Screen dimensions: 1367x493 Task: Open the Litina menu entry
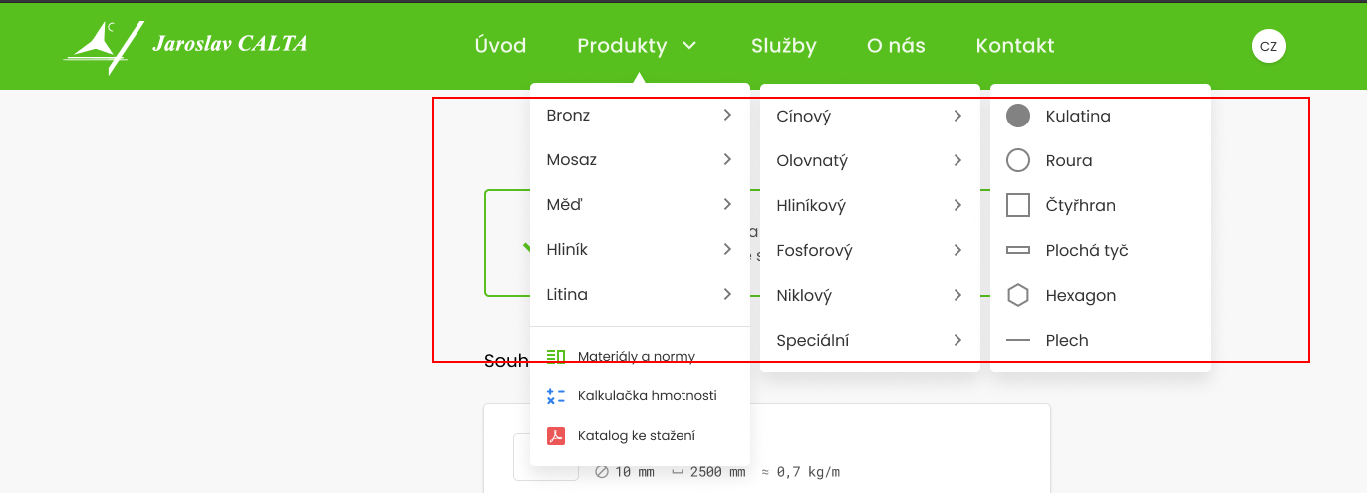tap(640, 294)
